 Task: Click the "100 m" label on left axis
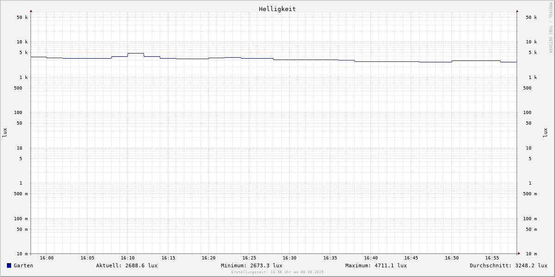tap(21, 219)
